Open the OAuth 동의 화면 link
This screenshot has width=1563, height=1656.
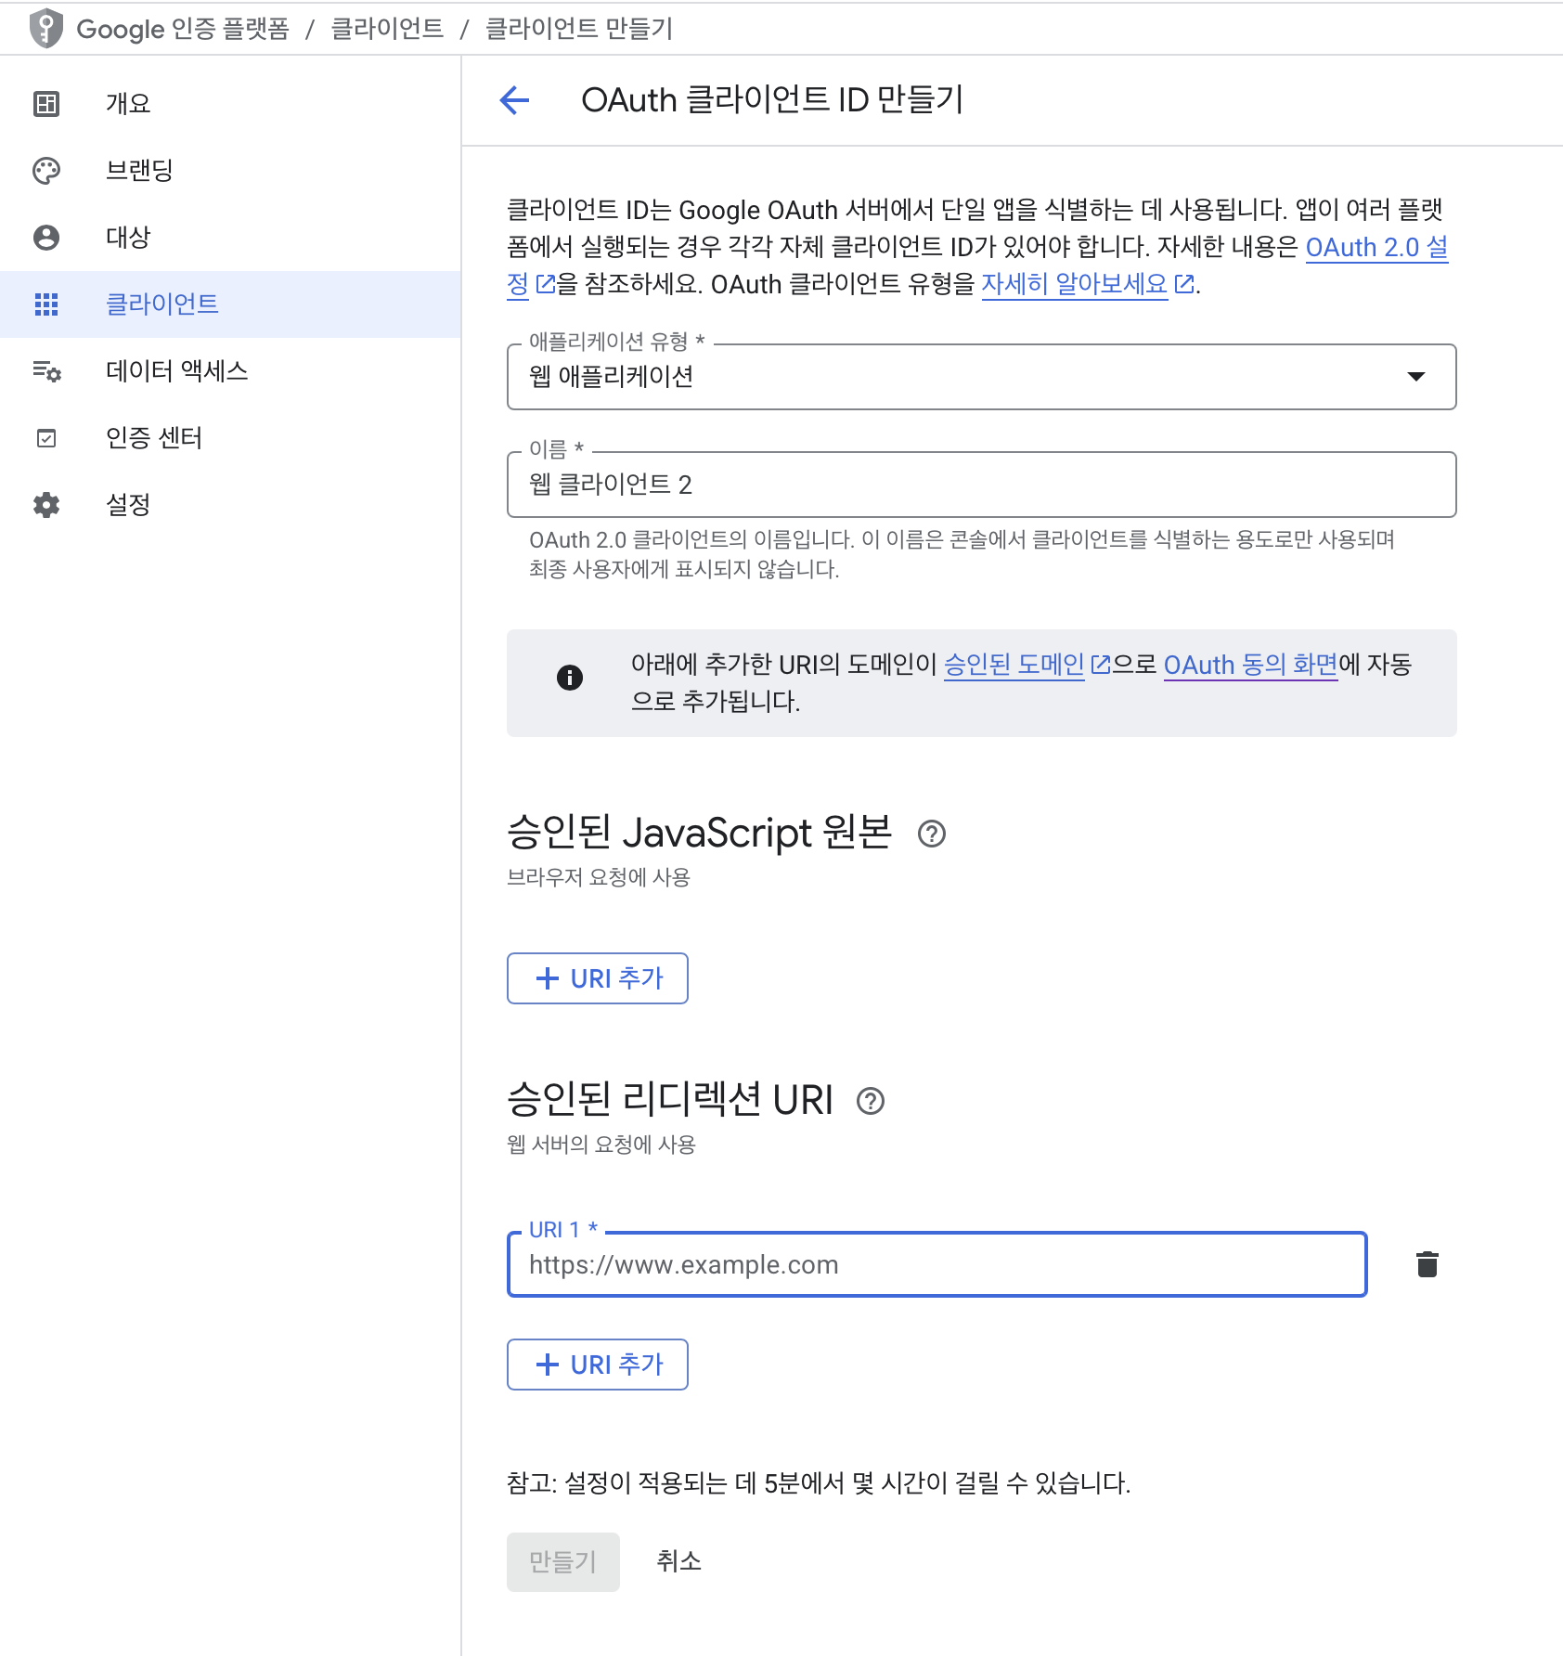[x=1250, y=665]
